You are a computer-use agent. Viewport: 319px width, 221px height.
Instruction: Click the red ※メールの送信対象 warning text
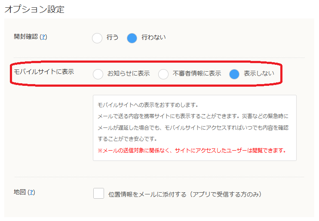(192, 150)
